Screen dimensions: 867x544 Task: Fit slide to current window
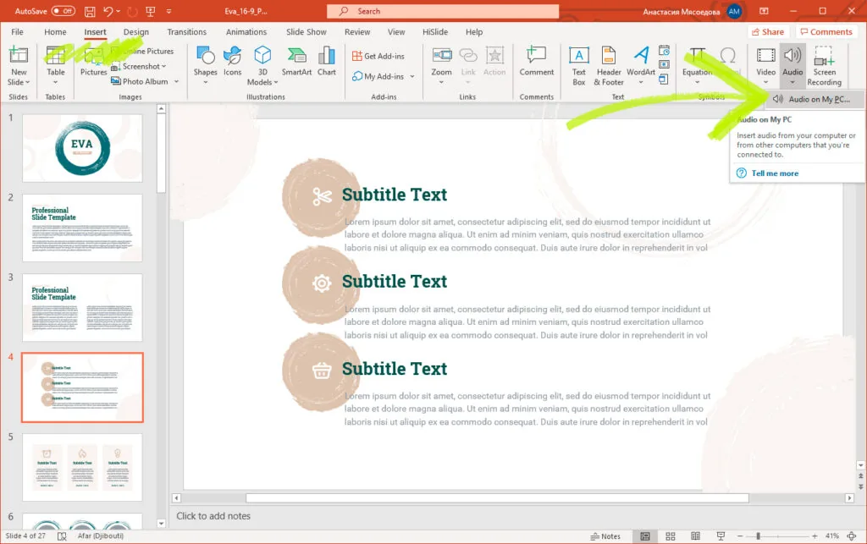coord(852,536)
